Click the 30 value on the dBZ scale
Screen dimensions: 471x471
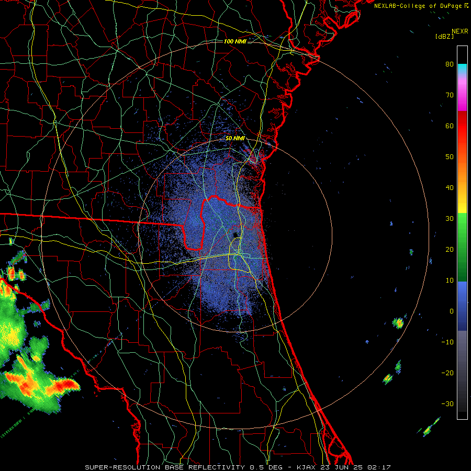pyautogui.click(x=450, y=218)
